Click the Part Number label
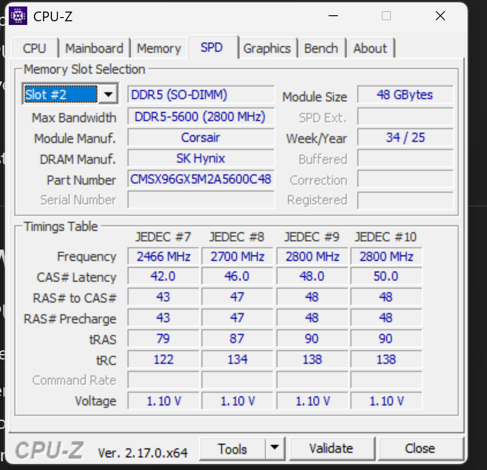Screen dimensions: 487x470 pyautogui.click(x=81, y=180)
